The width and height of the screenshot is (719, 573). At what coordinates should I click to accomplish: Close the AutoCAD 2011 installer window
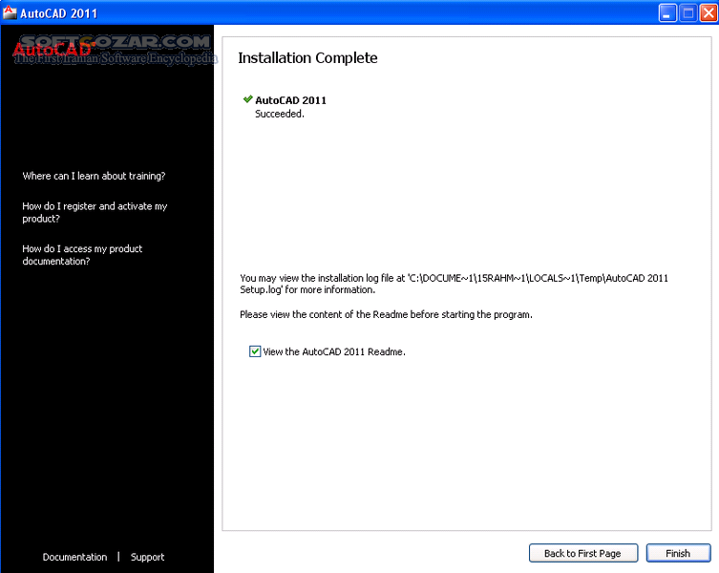(708, 12)
